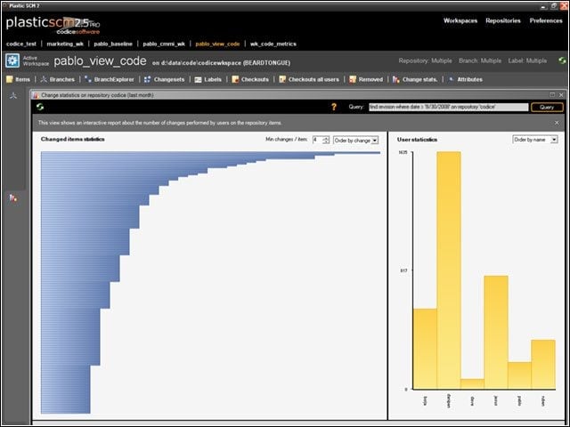
Task: Click the Branch: Multiple label
Action: click(480, 60)
